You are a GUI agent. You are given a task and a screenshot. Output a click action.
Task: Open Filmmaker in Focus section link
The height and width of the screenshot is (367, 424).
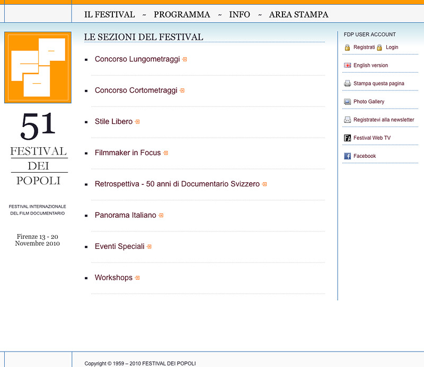128,153
